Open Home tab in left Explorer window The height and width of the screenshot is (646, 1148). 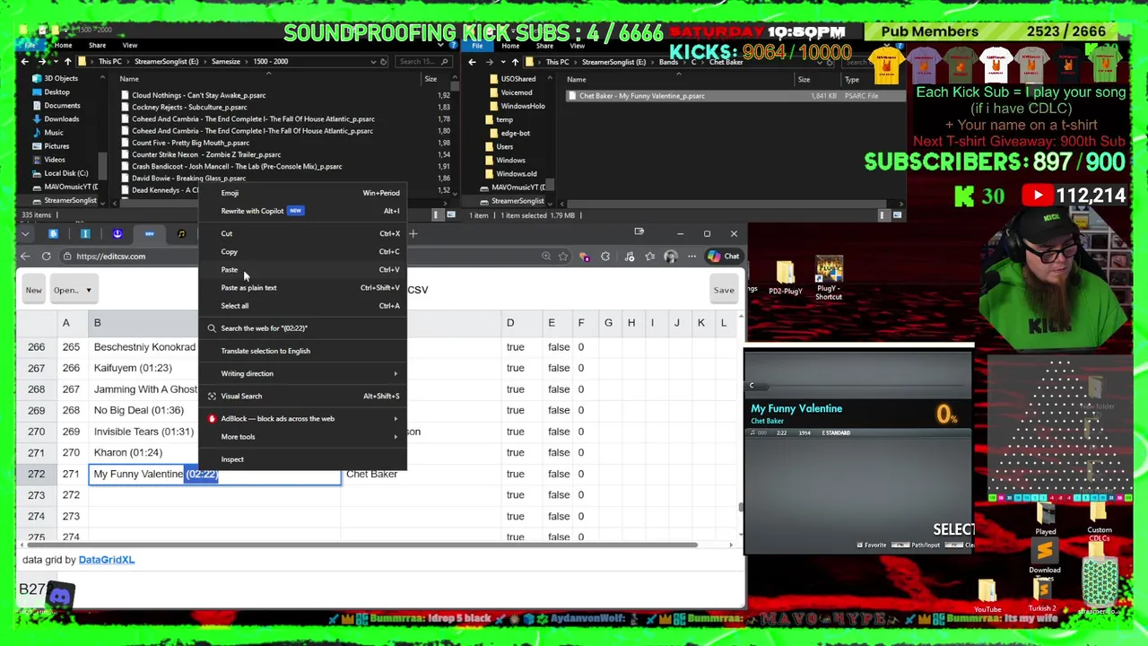tap(63, 46)
